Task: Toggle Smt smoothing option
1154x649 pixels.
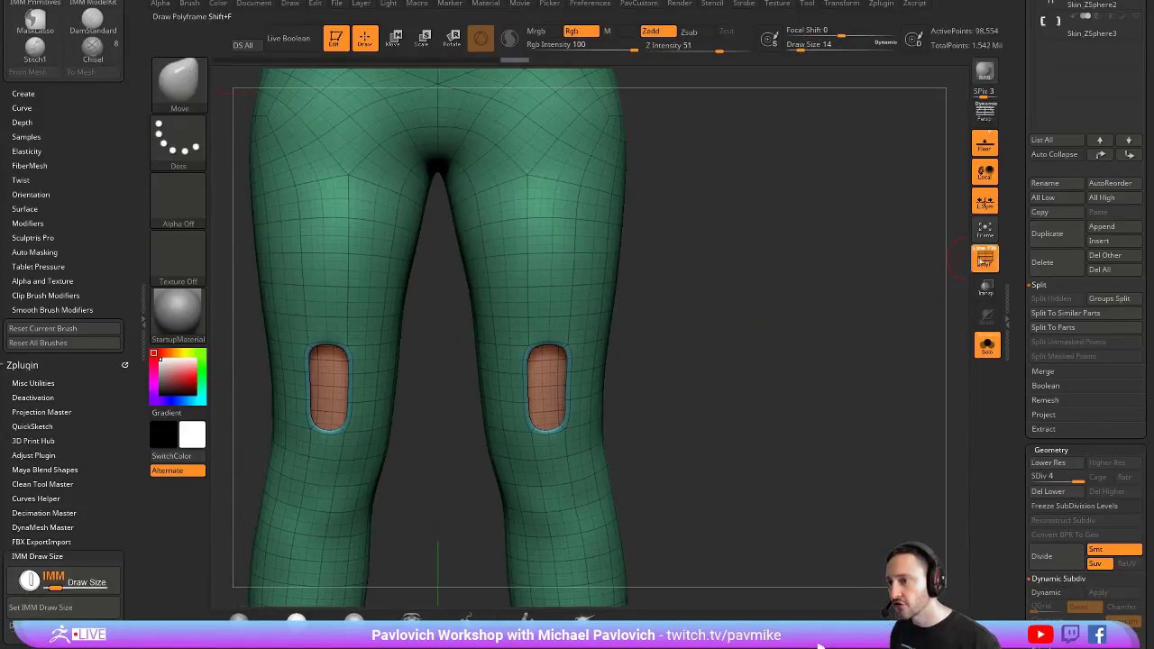Action: [1113, 550]
